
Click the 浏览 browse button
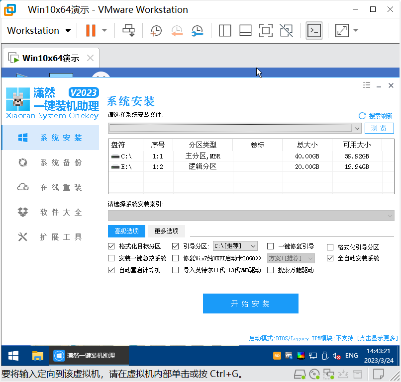tap(379, 128)
